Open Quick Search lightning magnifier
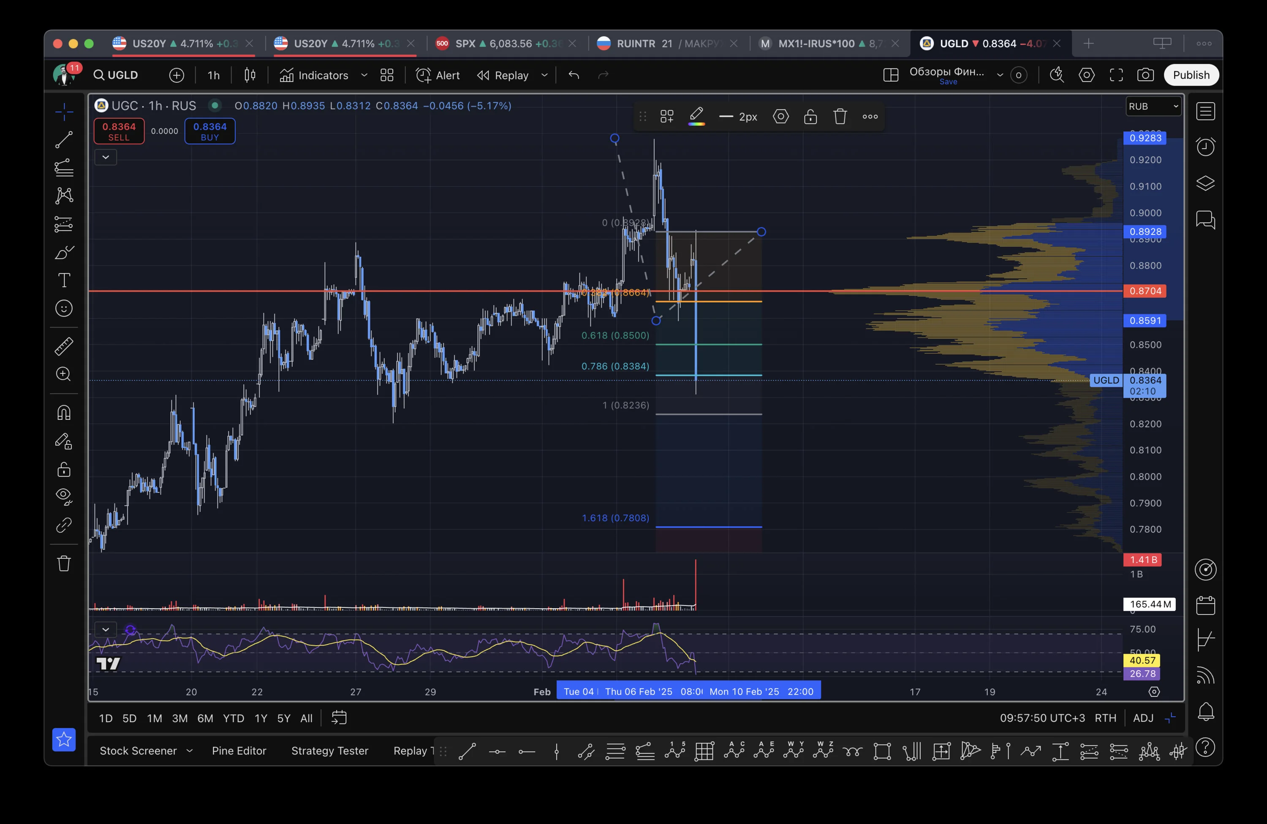Image resolution: width=1267 pixels, height=824 pixels. point(1057,75)
